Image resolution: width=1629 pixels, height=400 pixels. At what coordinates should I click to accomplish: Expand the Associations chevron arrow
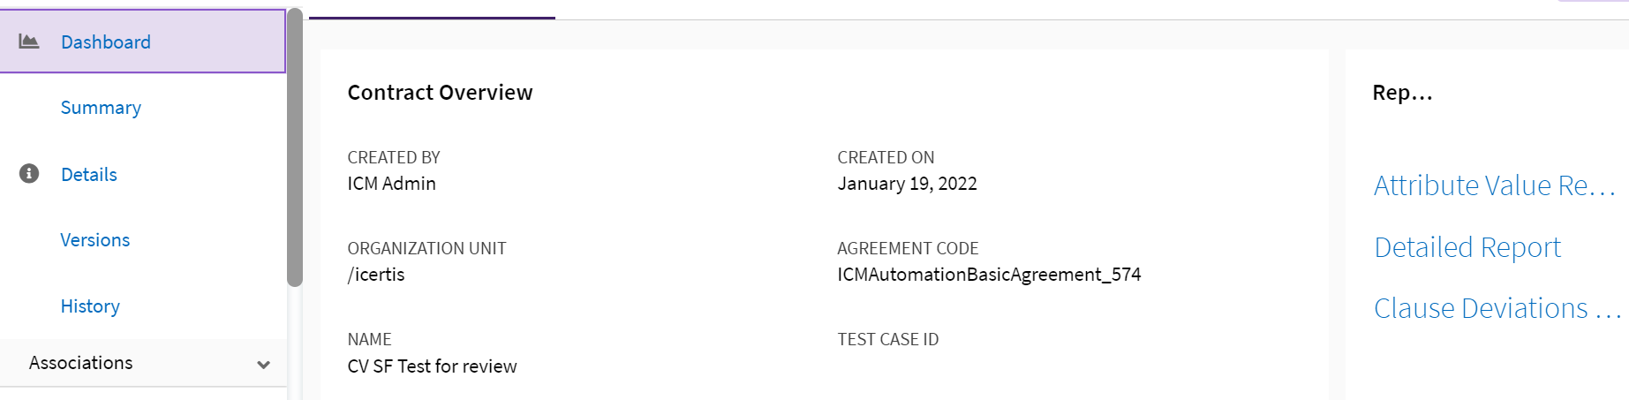coord(263,364)
